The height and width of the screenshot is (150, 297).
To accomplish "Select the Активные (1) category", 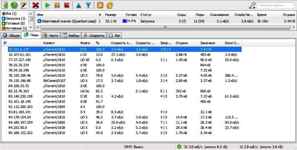I will click(14, 29).
